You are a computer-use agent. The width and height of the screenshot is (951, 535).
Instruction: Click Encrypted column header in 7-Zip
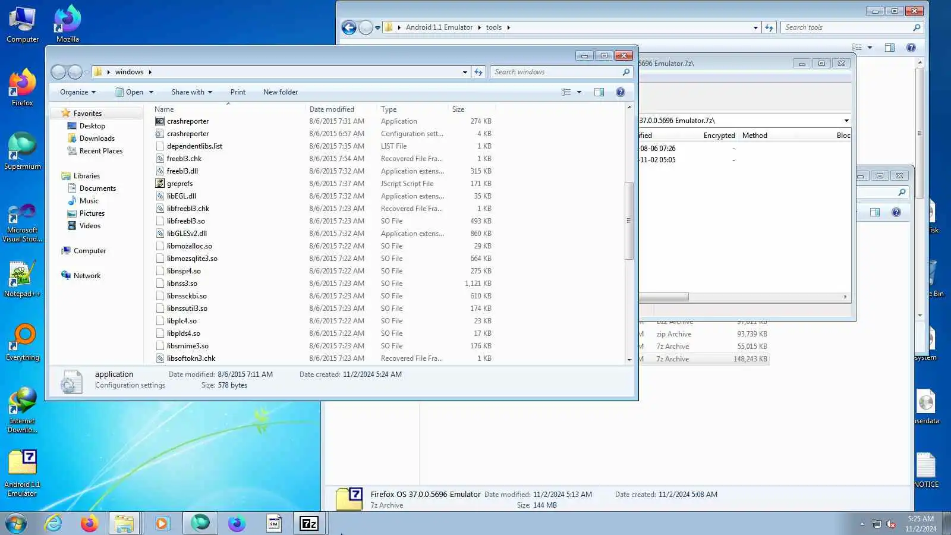719,136
